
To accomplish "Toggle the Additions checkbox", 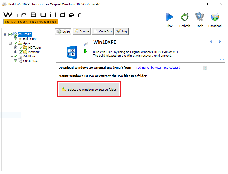I will pyautogui.click(x=15, y=56).
